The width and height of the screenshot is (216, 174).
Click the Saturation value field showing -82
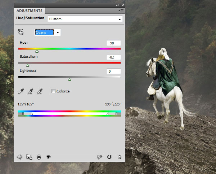click(114, 57)
